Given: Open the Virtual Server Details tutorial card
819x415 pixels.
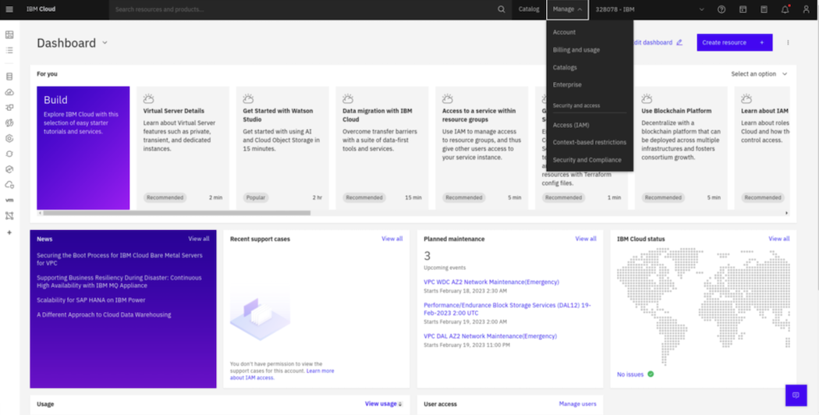Looking at the screenshot, I should [x=183, y=148].
